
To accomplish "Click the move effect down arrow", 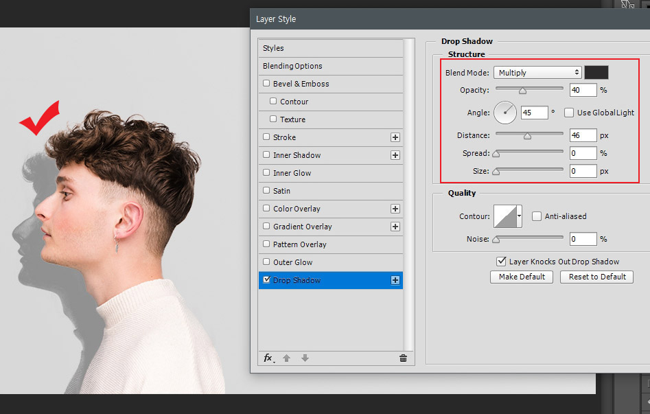I will 305,358.
